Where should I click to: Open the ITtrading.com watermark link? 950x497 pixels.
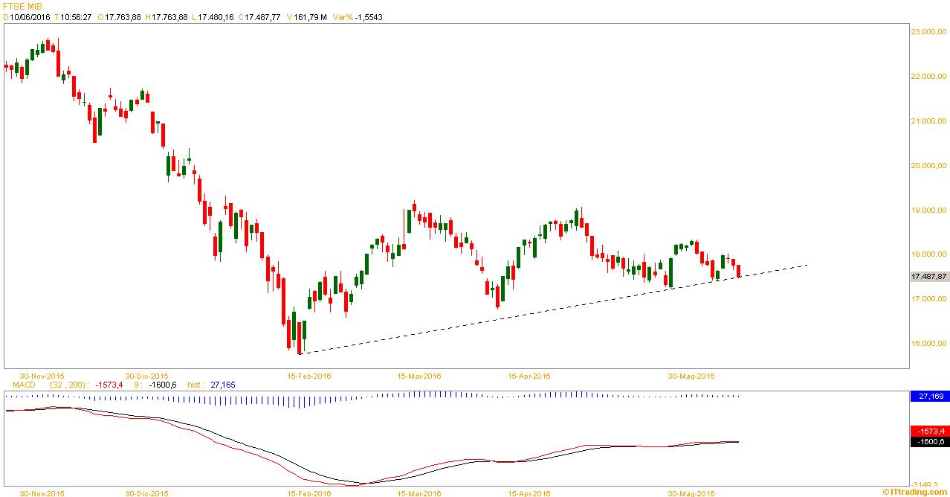click(914, 492)
